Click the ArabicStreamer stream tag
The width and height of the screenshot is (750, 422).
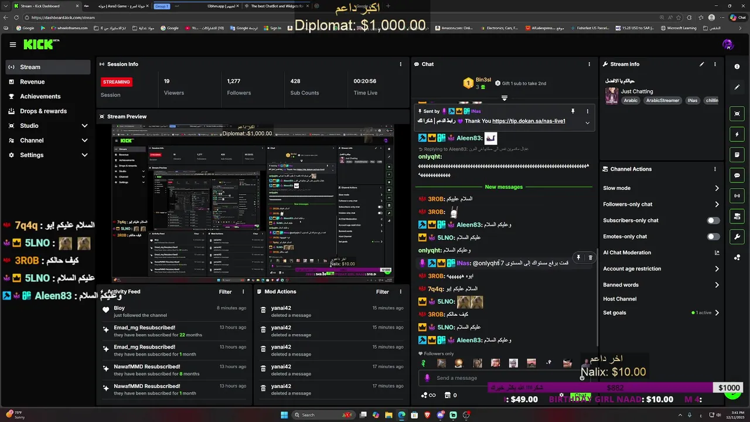(x=663, y=101)
